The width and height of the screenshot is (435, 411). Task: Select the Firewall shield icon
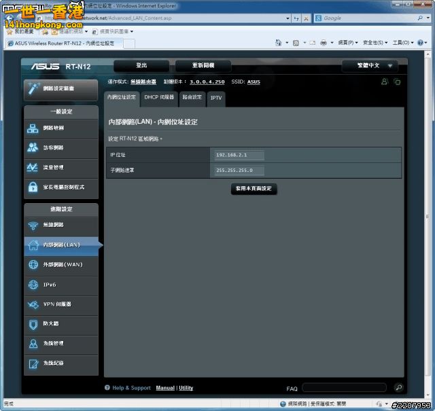pyautogui.click(x=33, y=324)
